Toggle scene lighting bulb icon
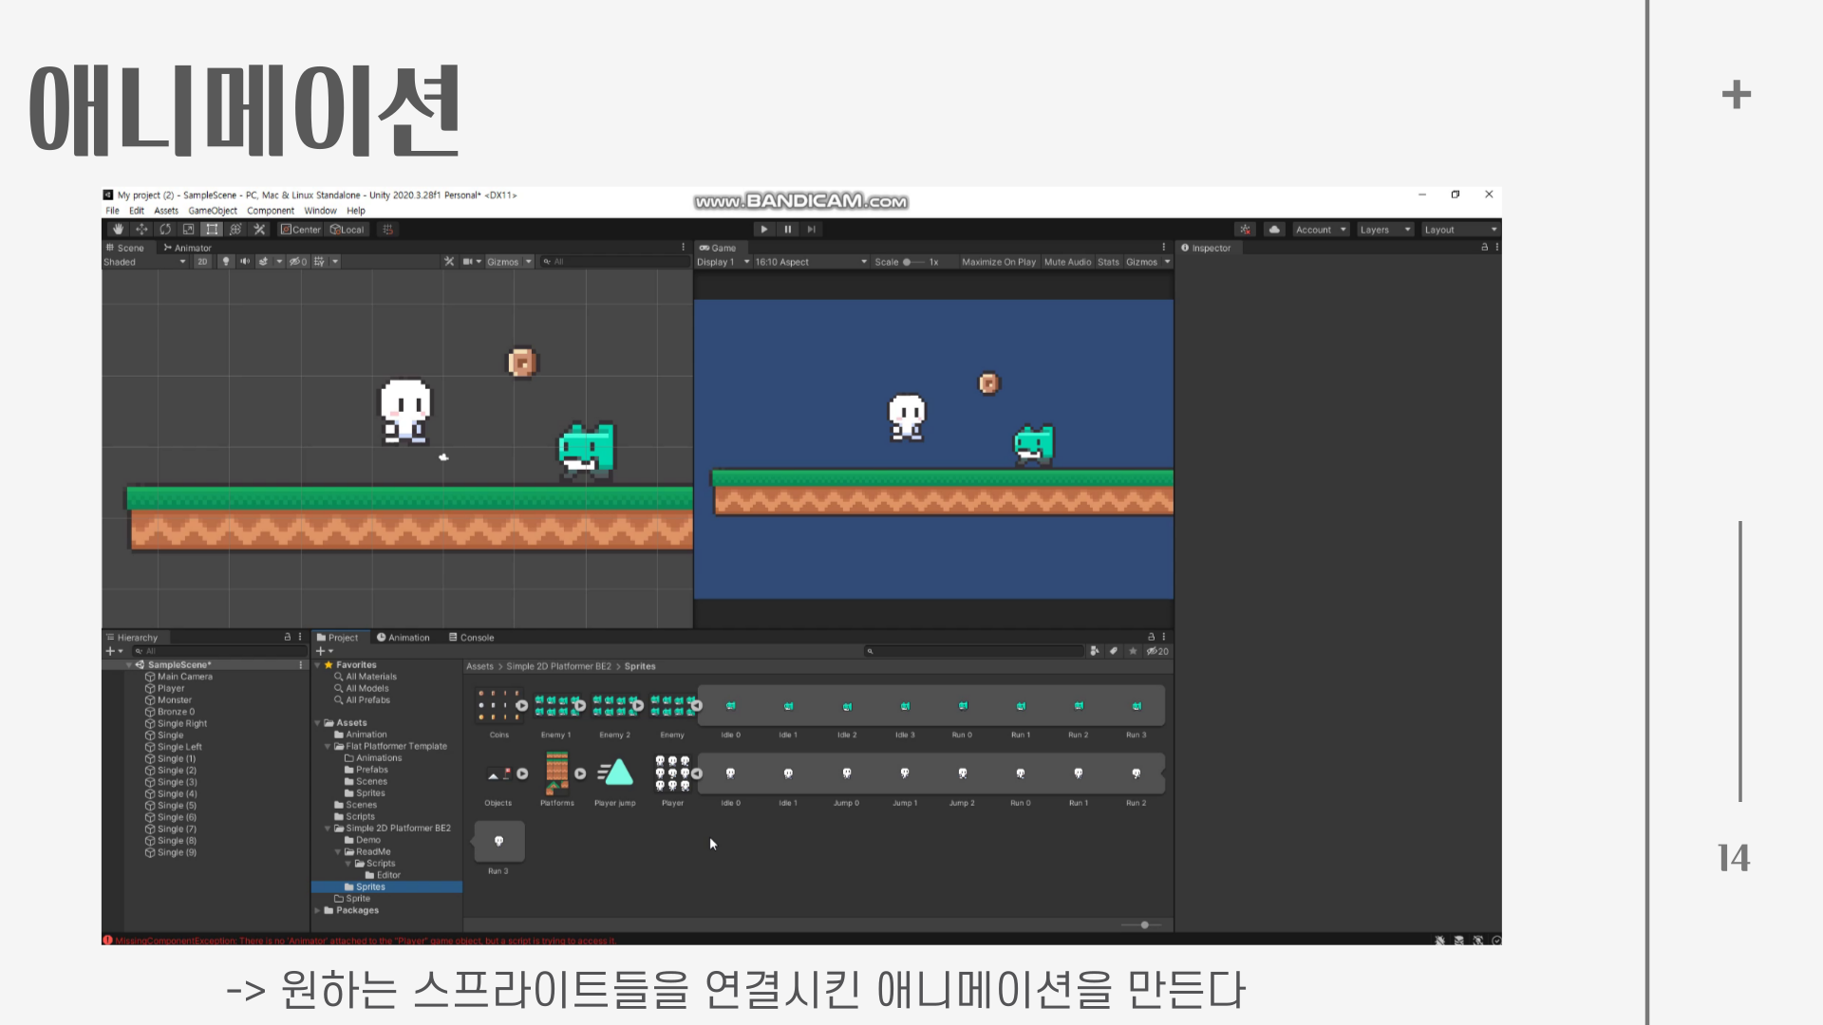This screenshot has width=1823, height=1025. (226, 262)
